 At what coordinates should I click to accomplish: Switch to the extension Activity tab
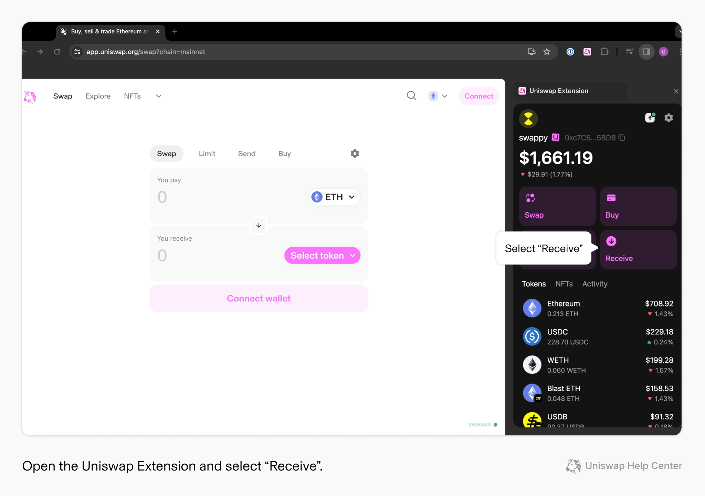[594, 284]
